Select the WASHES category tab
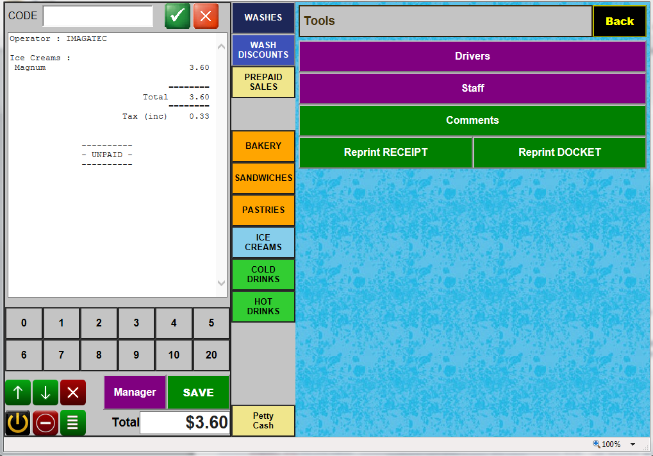The image size is (653, 456). point(263,18)
